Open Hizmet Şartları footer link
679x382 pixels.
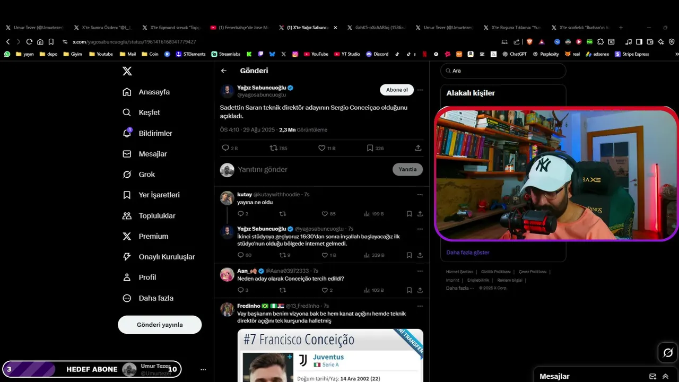[x=459, y=272]
